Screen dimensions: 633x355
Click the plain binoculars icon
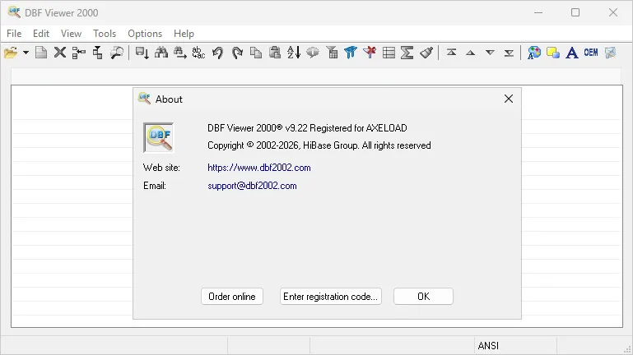point(161,53)
